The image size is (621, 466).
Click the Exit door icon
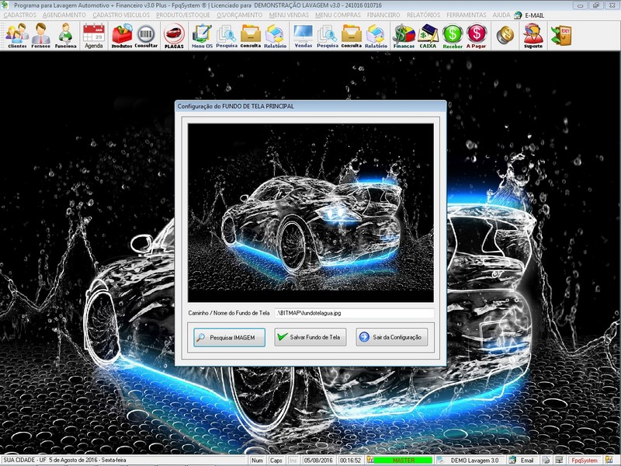click(x=560, y=35)
